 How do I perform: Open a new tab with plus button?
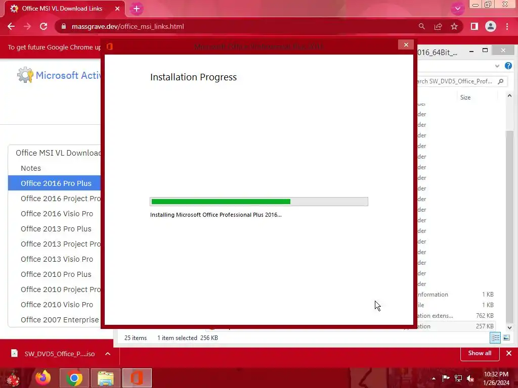click(137, 9)
